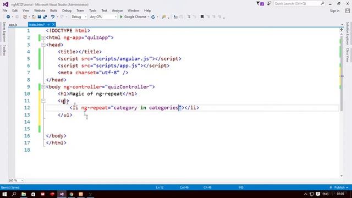Image resolution: width=352 pixels, height=198 pixels.
Task: Start debugging with the green play arrow
Action: pos(121,17)
